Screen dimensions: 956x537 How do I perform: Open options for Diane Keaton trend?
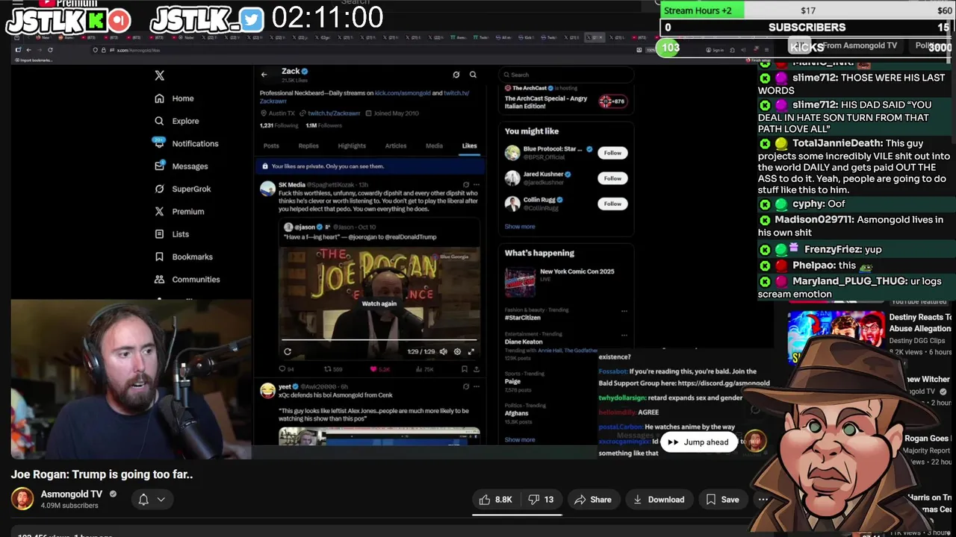tap(624, 335)
